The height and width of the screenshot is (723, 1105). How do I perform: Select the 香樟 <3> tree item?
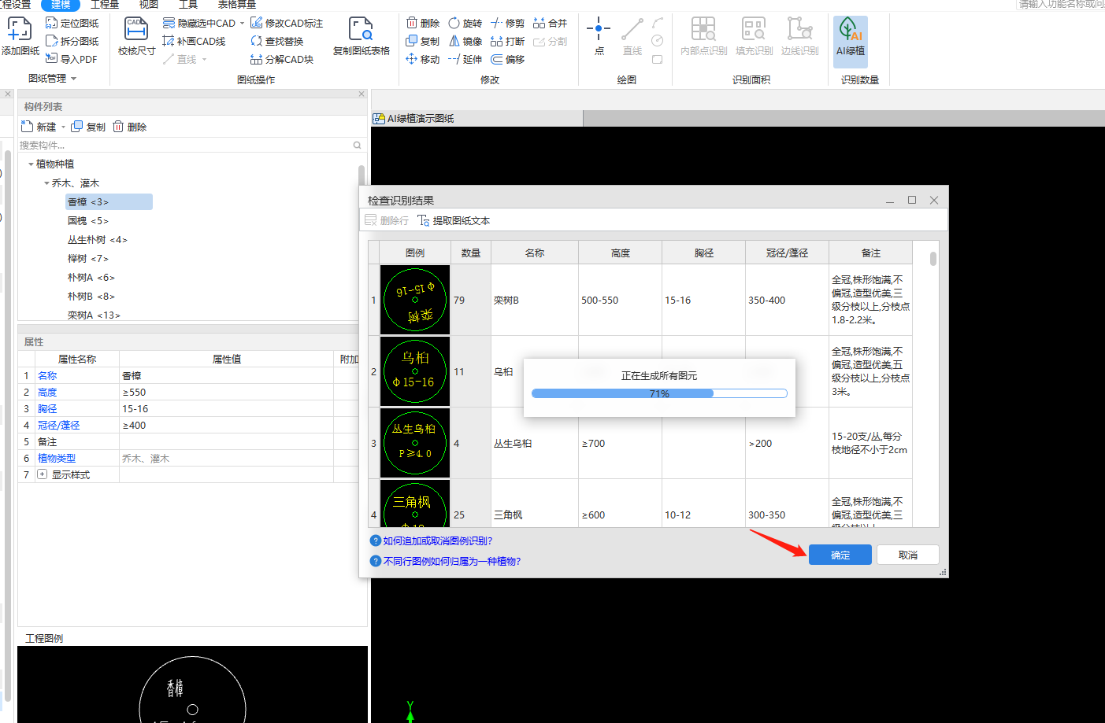(x=109, y=202)
